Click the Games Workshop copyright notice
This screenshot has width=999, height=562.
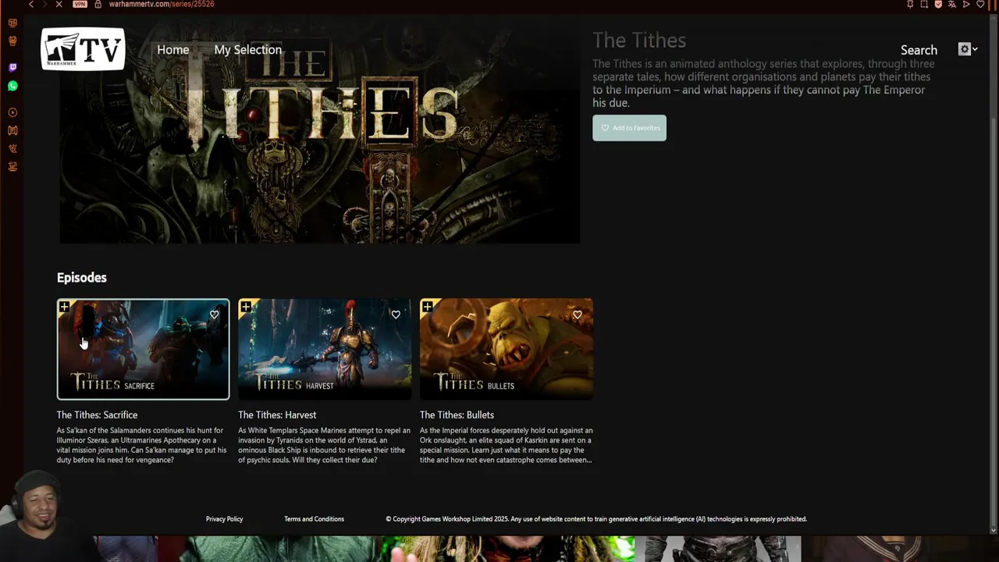click(596, 519)
